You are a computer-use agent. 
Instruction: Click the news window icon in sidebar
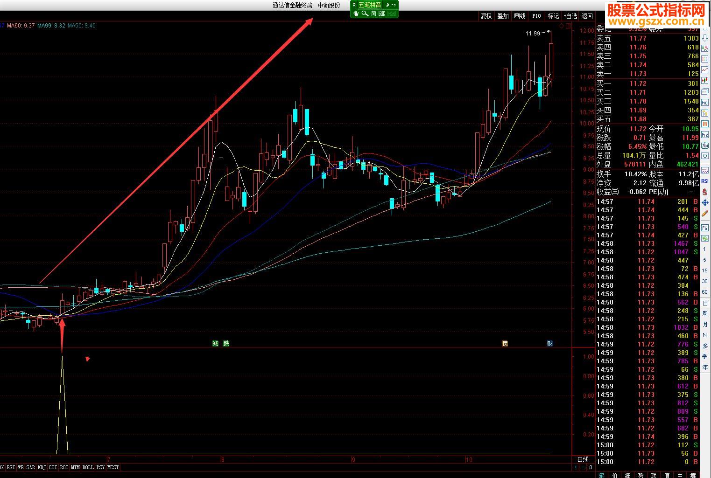(x=705, y=91)
